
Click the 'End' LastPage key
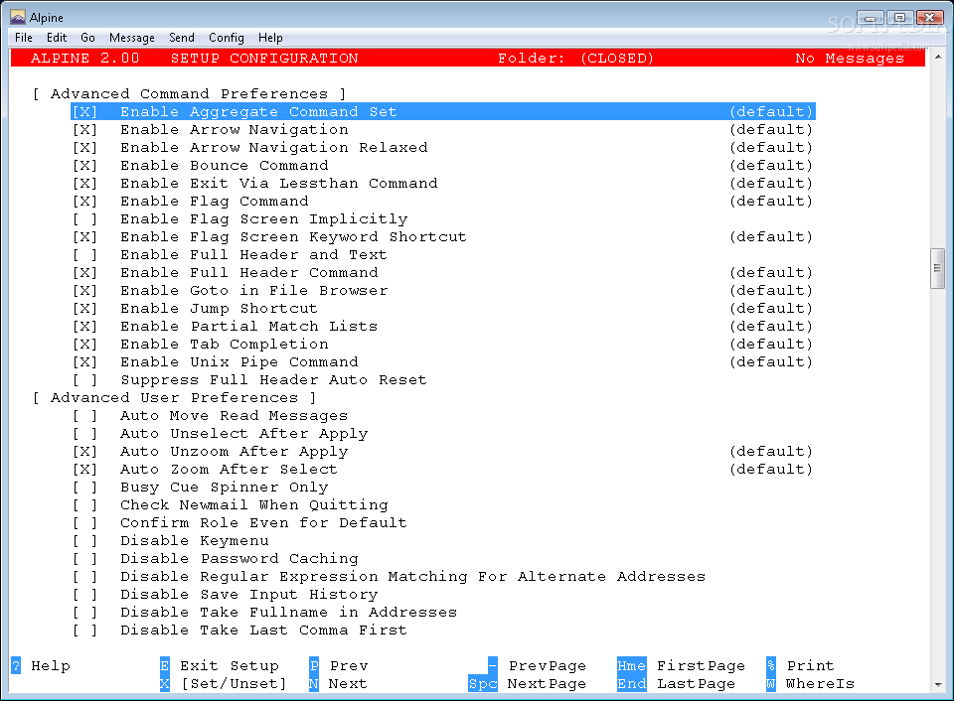(x=632, y=683)
